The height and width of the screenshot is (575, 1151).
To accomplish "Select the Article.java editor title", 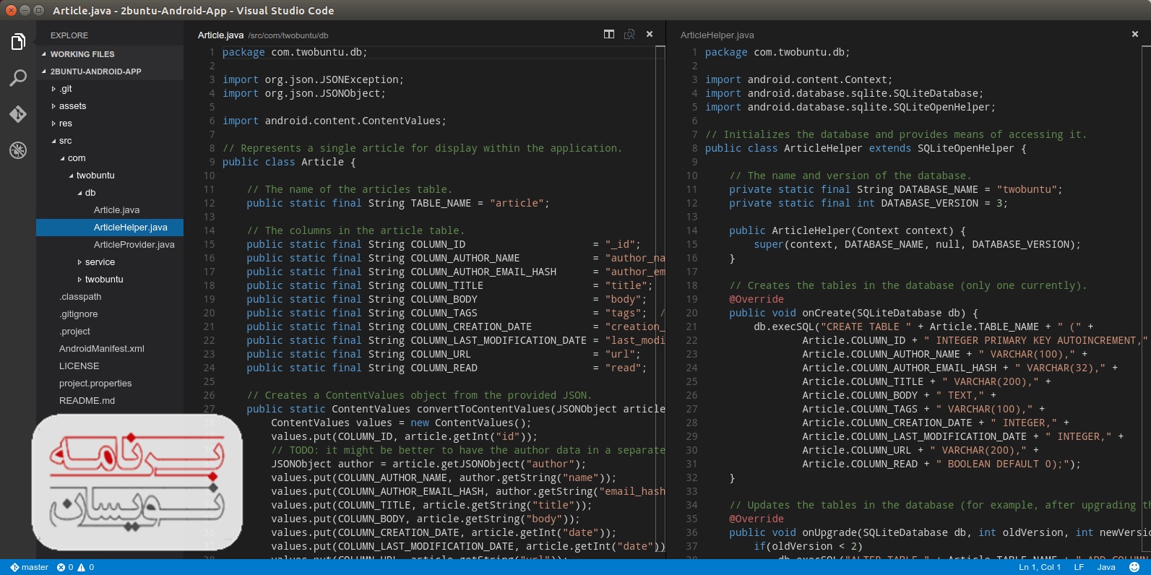I will (220, 35).
